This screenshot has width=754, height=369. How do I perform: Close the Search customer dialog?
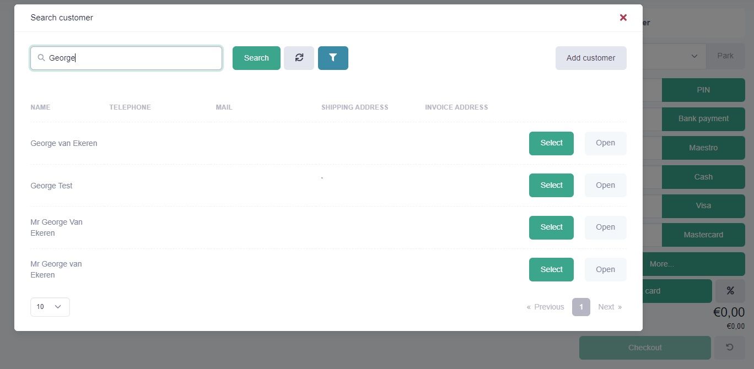click(623, 17)
